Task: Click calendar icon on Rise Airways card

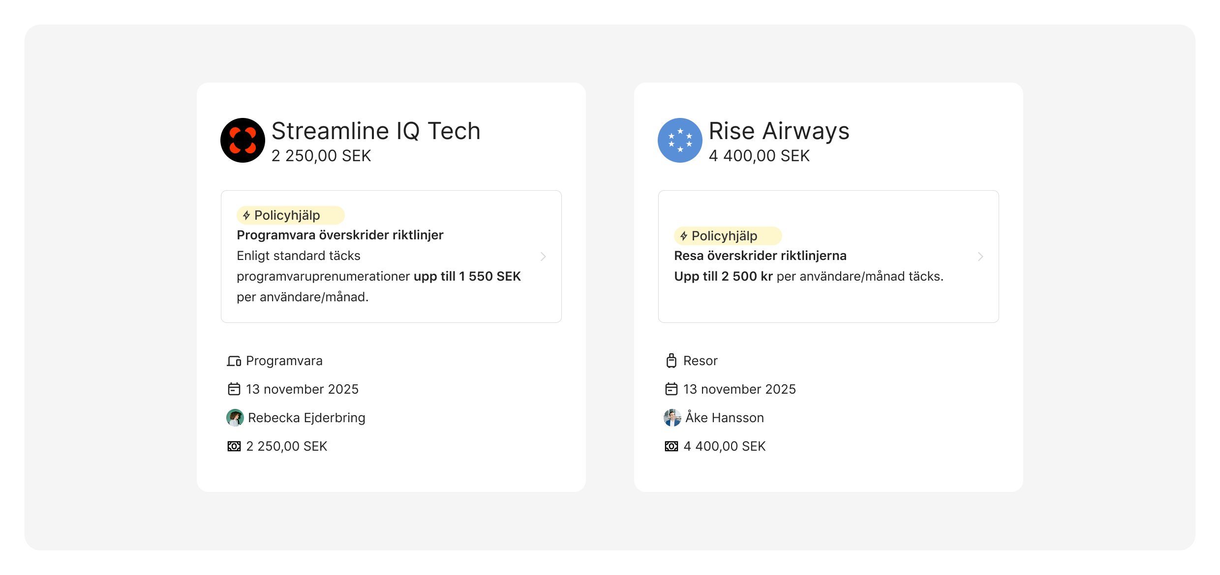Action: 671,389
